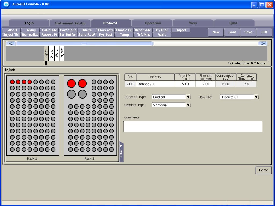Select fourth red well in Rack 1 top row
The image size is (275, 211).
[x=30, y=82]
